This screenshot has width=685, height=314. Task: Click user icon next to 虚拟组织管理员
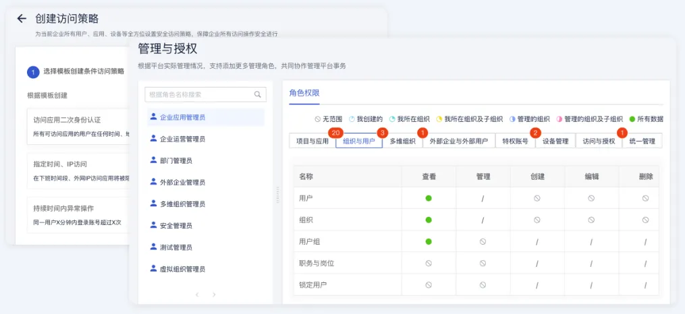pyautogui.click(x=153, y=269)
